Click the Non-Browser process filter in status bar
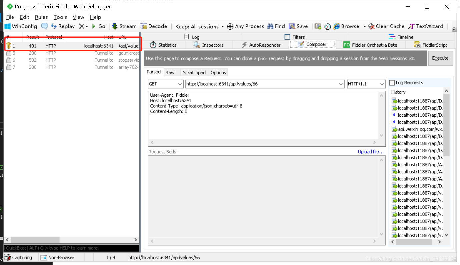The height and width of the screenshot is (265, 460). pyautogui.click(x=57, y=257)
